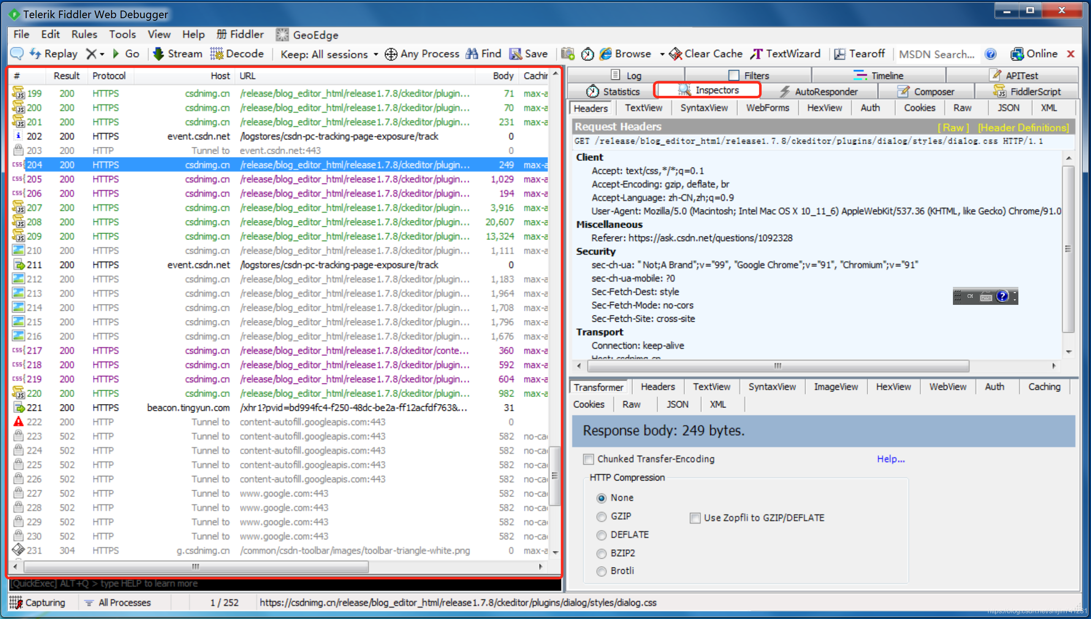Click the request headers vertical scrollbar thumb
Image resolution: width=1091 pixels, height=619 pixels.
pyautogui.click(x=1068, y=249)
